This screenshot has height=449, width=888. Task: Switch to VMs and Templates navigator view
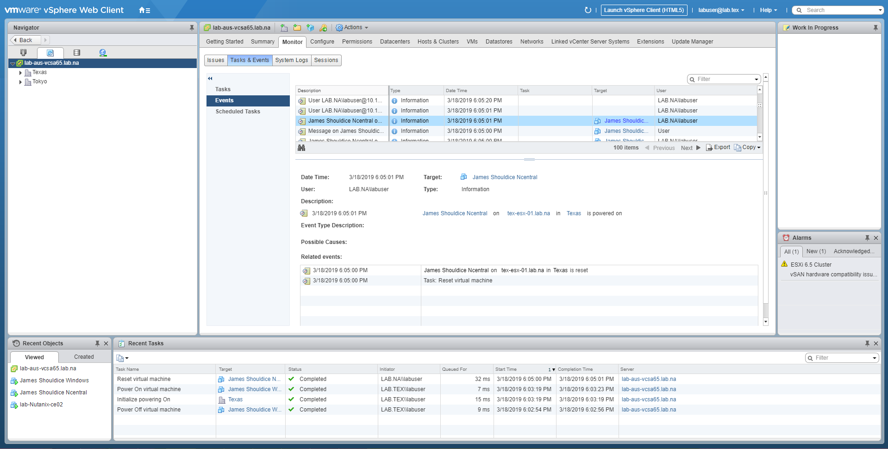[x=50, y=53]
